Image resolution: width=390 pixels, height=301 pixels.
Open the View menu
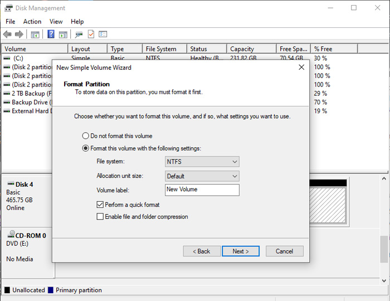[56, 22]
